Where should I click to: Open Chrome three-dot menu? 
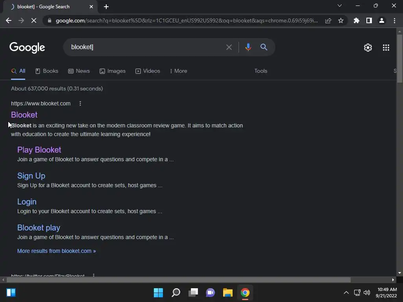point(394,20)
